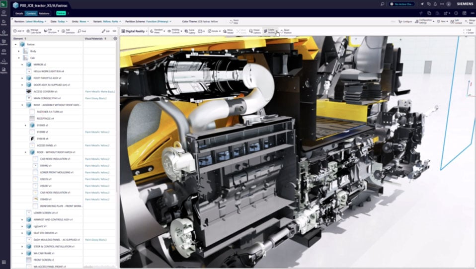Collapse ROOF - ASSEMBLY WITHOUT ROOF HATCH node
476x269 pixels.
22,105
